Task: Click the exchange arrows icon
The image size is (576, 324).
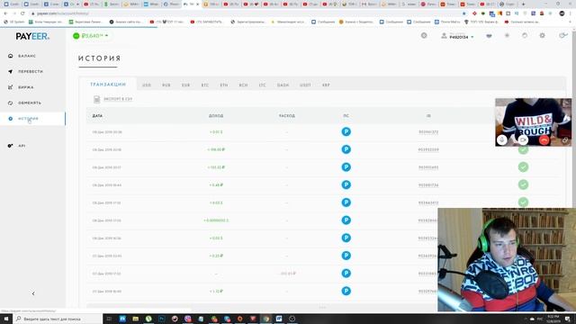Action: (x=10, y=103)
